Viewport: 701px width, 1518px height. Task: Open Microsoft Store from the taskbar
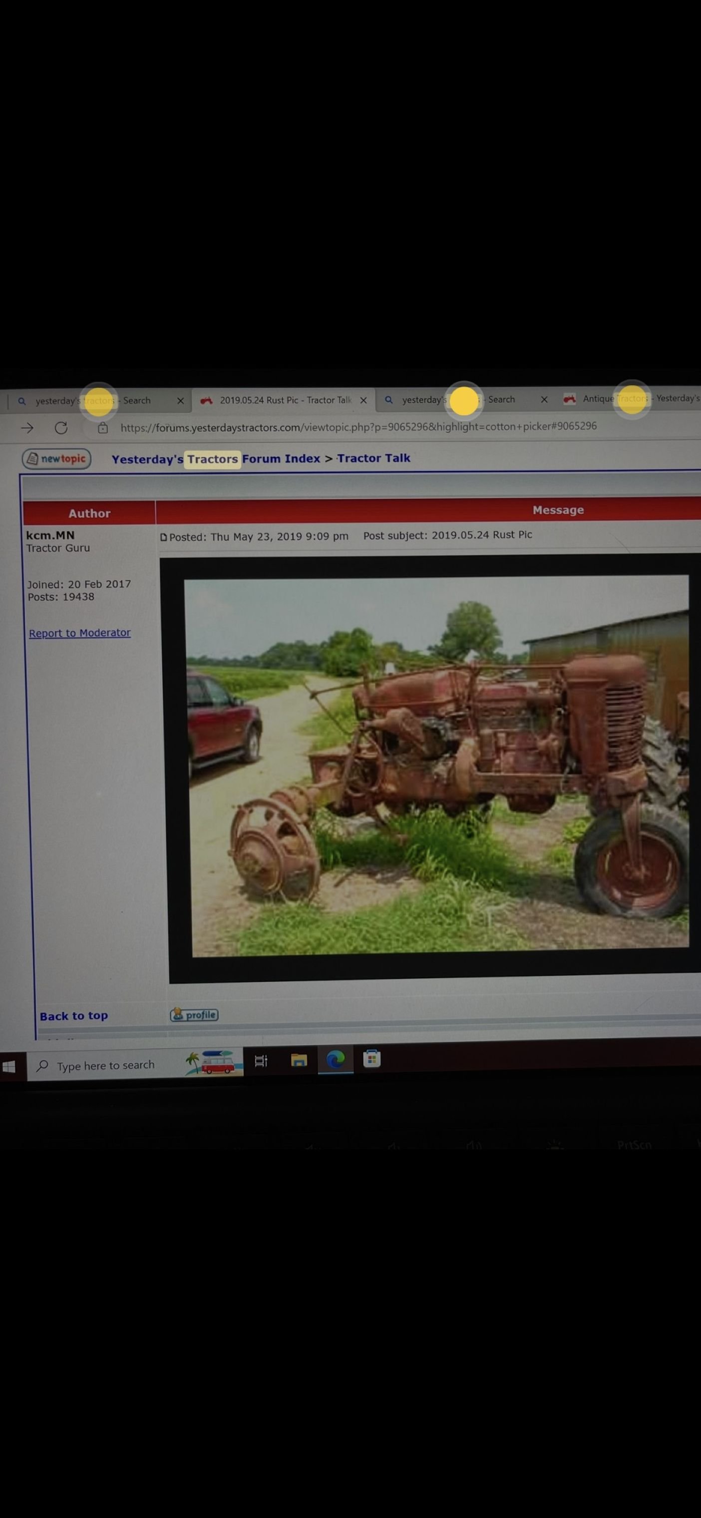[371, 1059]
